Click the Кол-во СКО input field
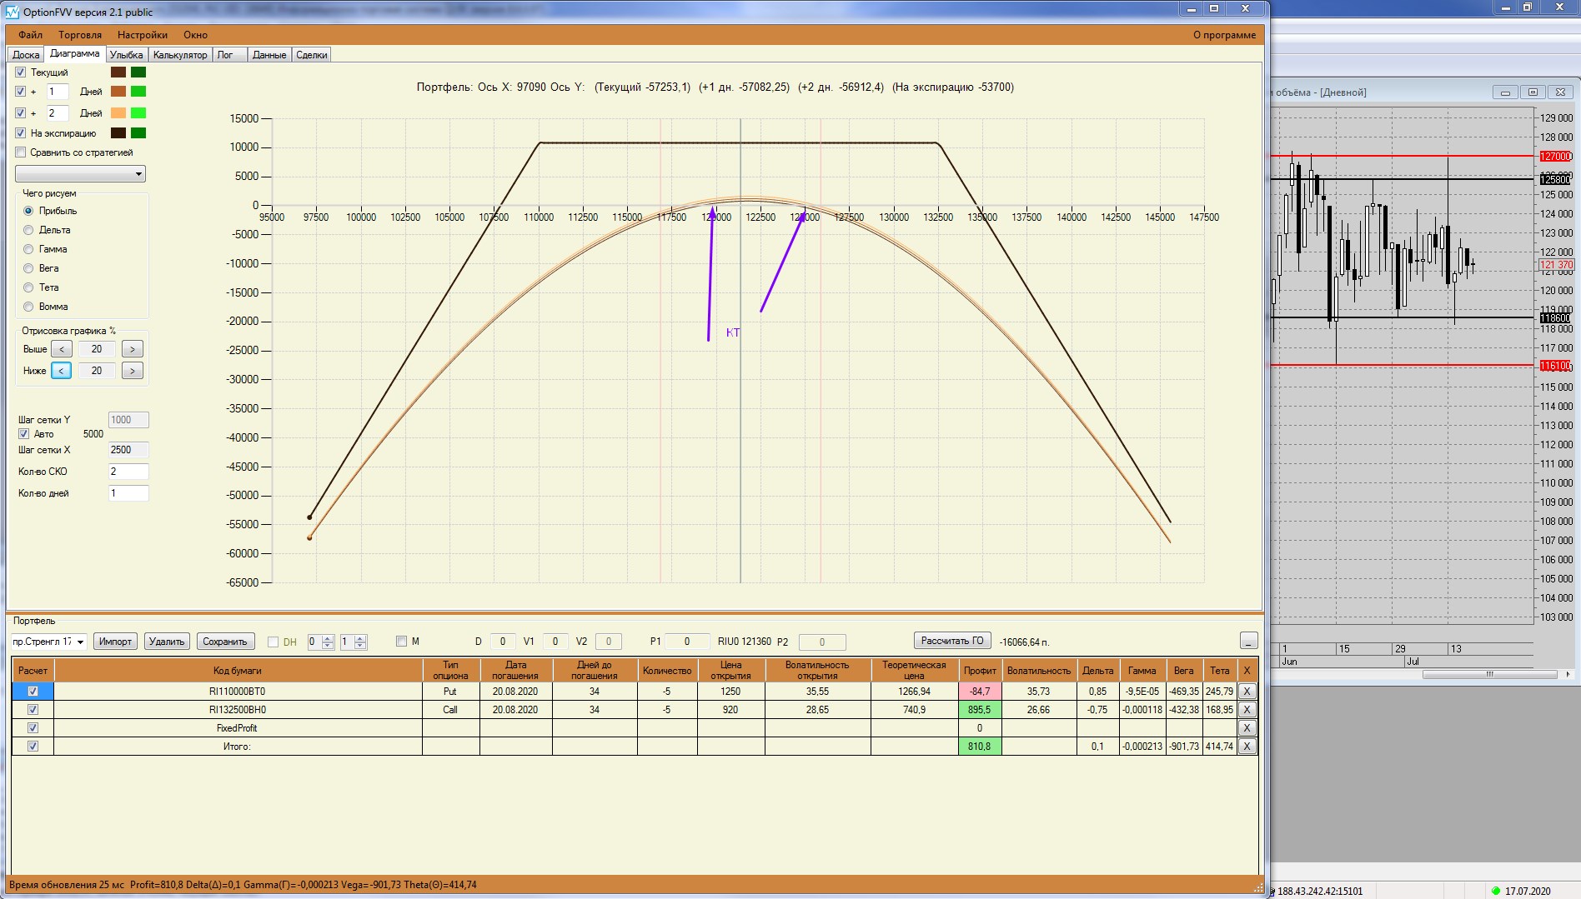Screen dimensions: 1581x899 click(x=128, y=472)
